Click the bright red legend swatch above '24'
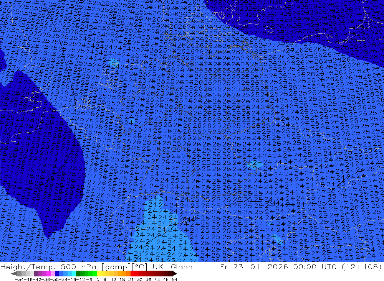This screenshot has height=281, width=384. pyautogui.click(x=132, y=273)
